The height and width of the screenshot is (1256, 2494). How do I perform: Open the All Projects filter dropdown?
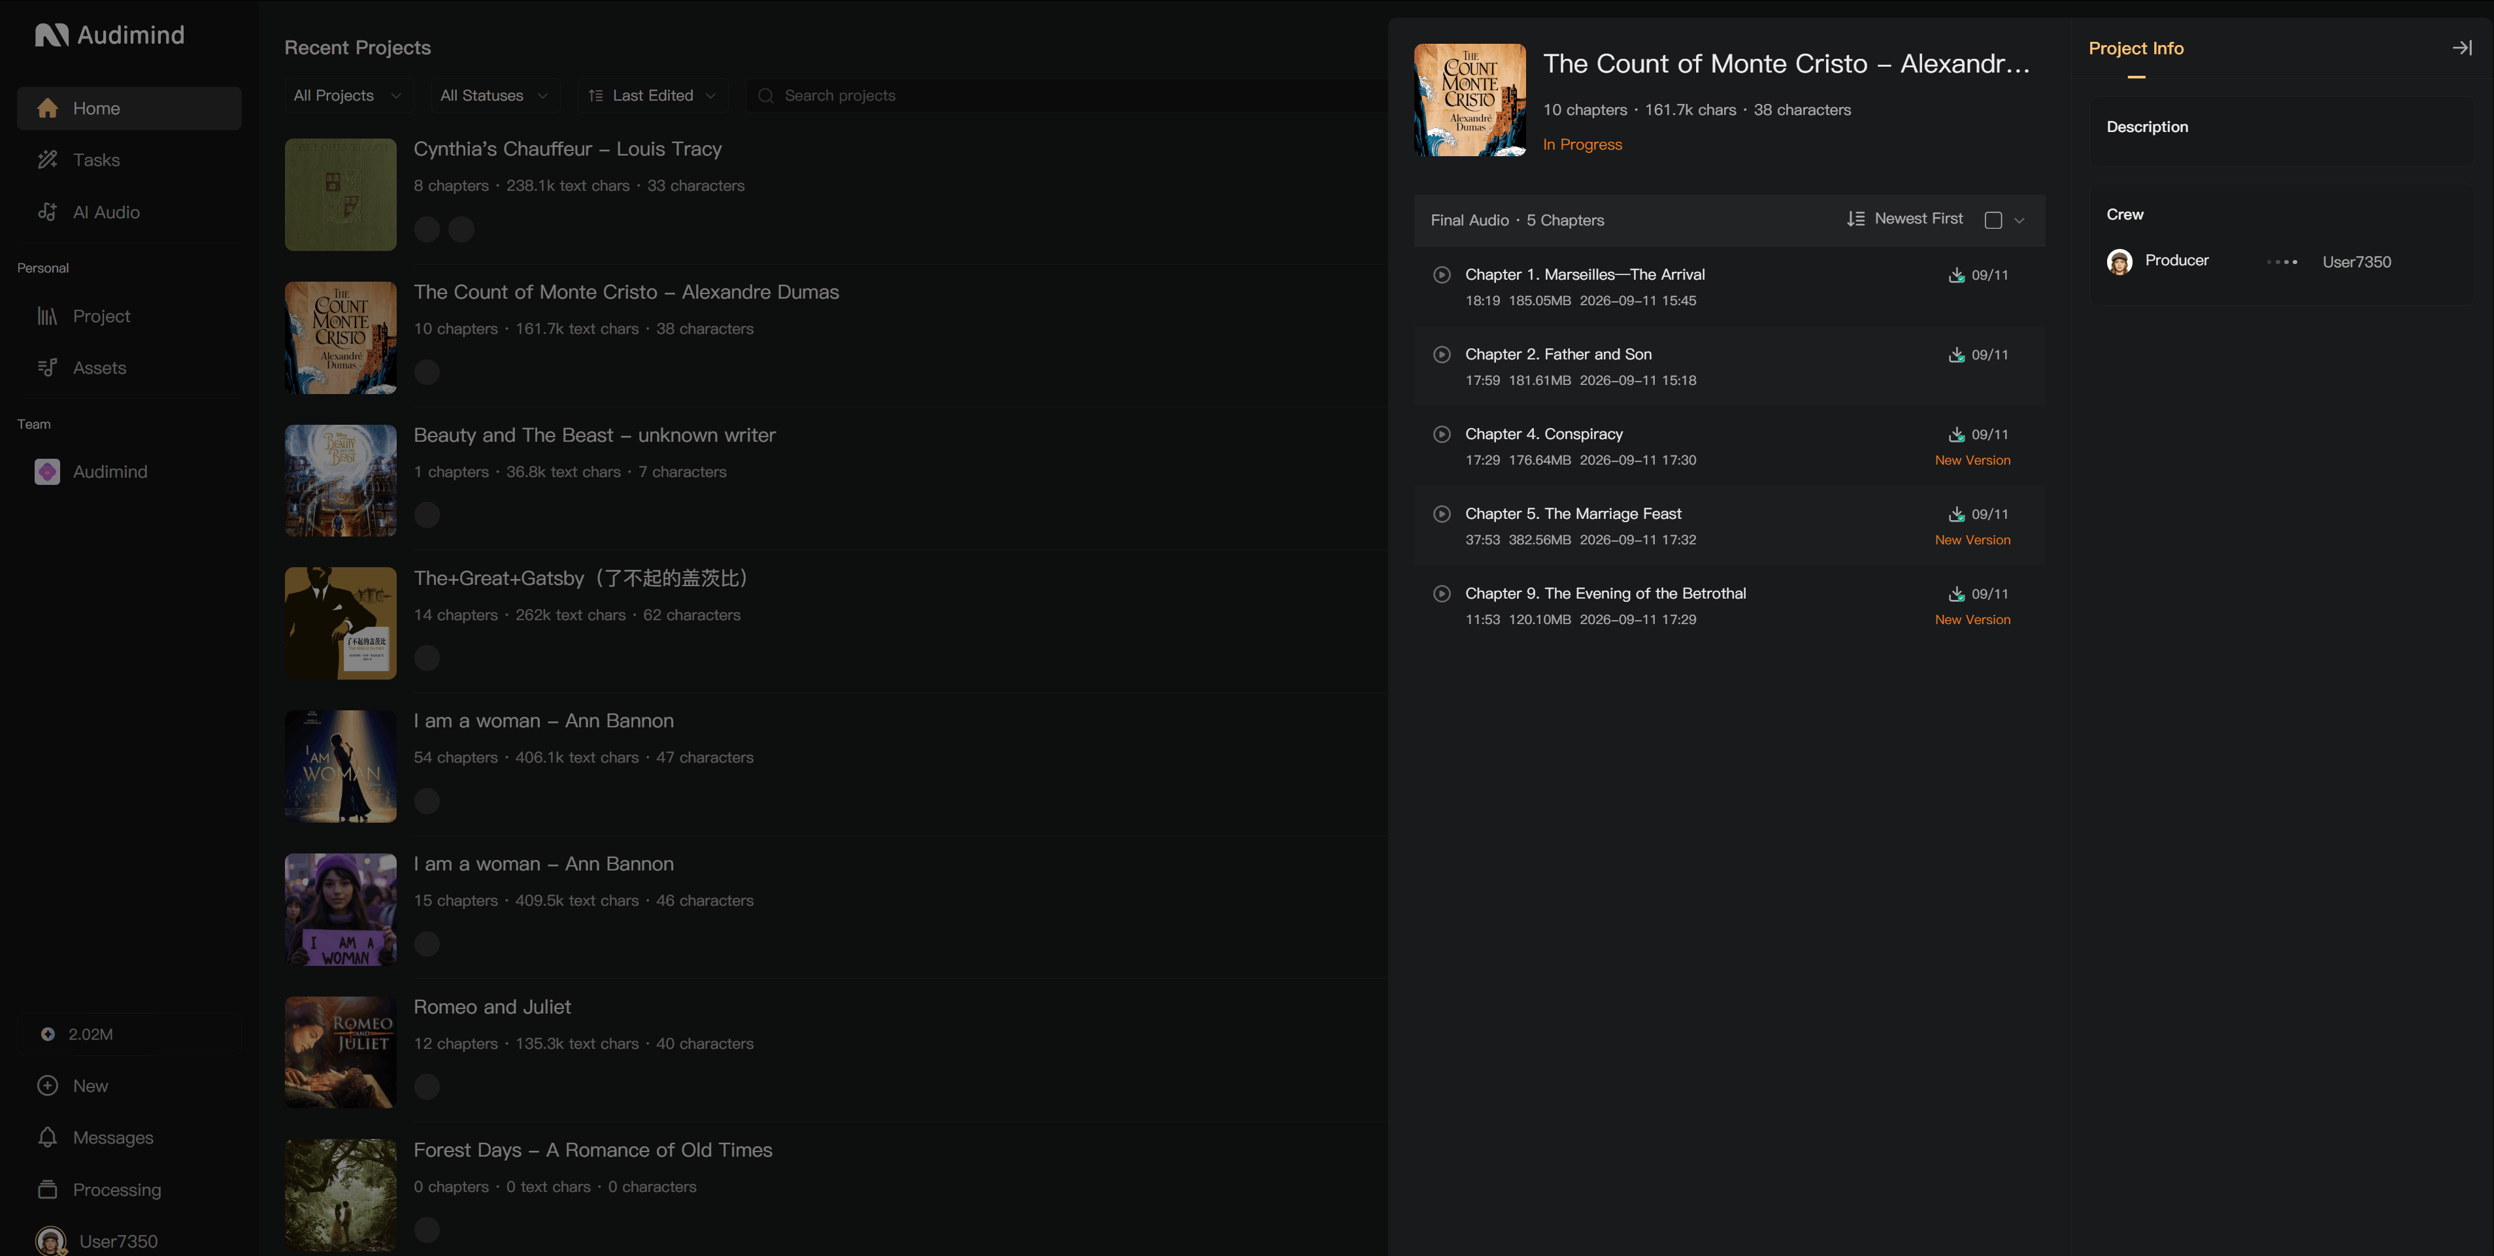pos(348,95)
